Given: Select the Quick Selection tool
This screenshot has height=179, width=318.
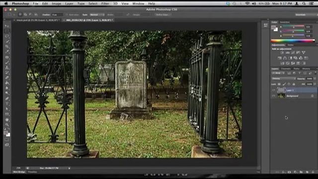Looking at the screenshot, I should (x=7, y=41).
